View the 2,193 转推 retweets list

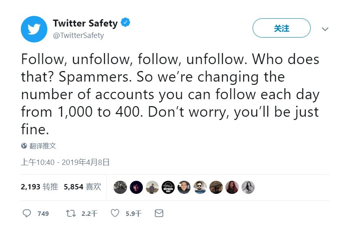pos(39,187)
